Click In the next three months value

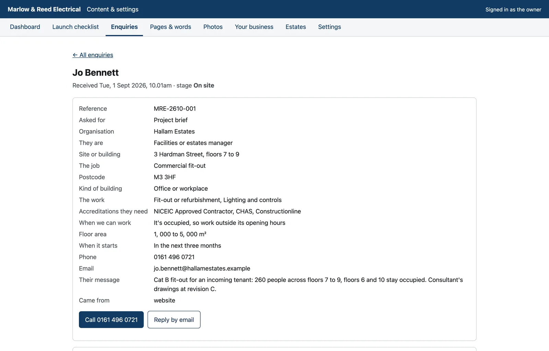187,246
